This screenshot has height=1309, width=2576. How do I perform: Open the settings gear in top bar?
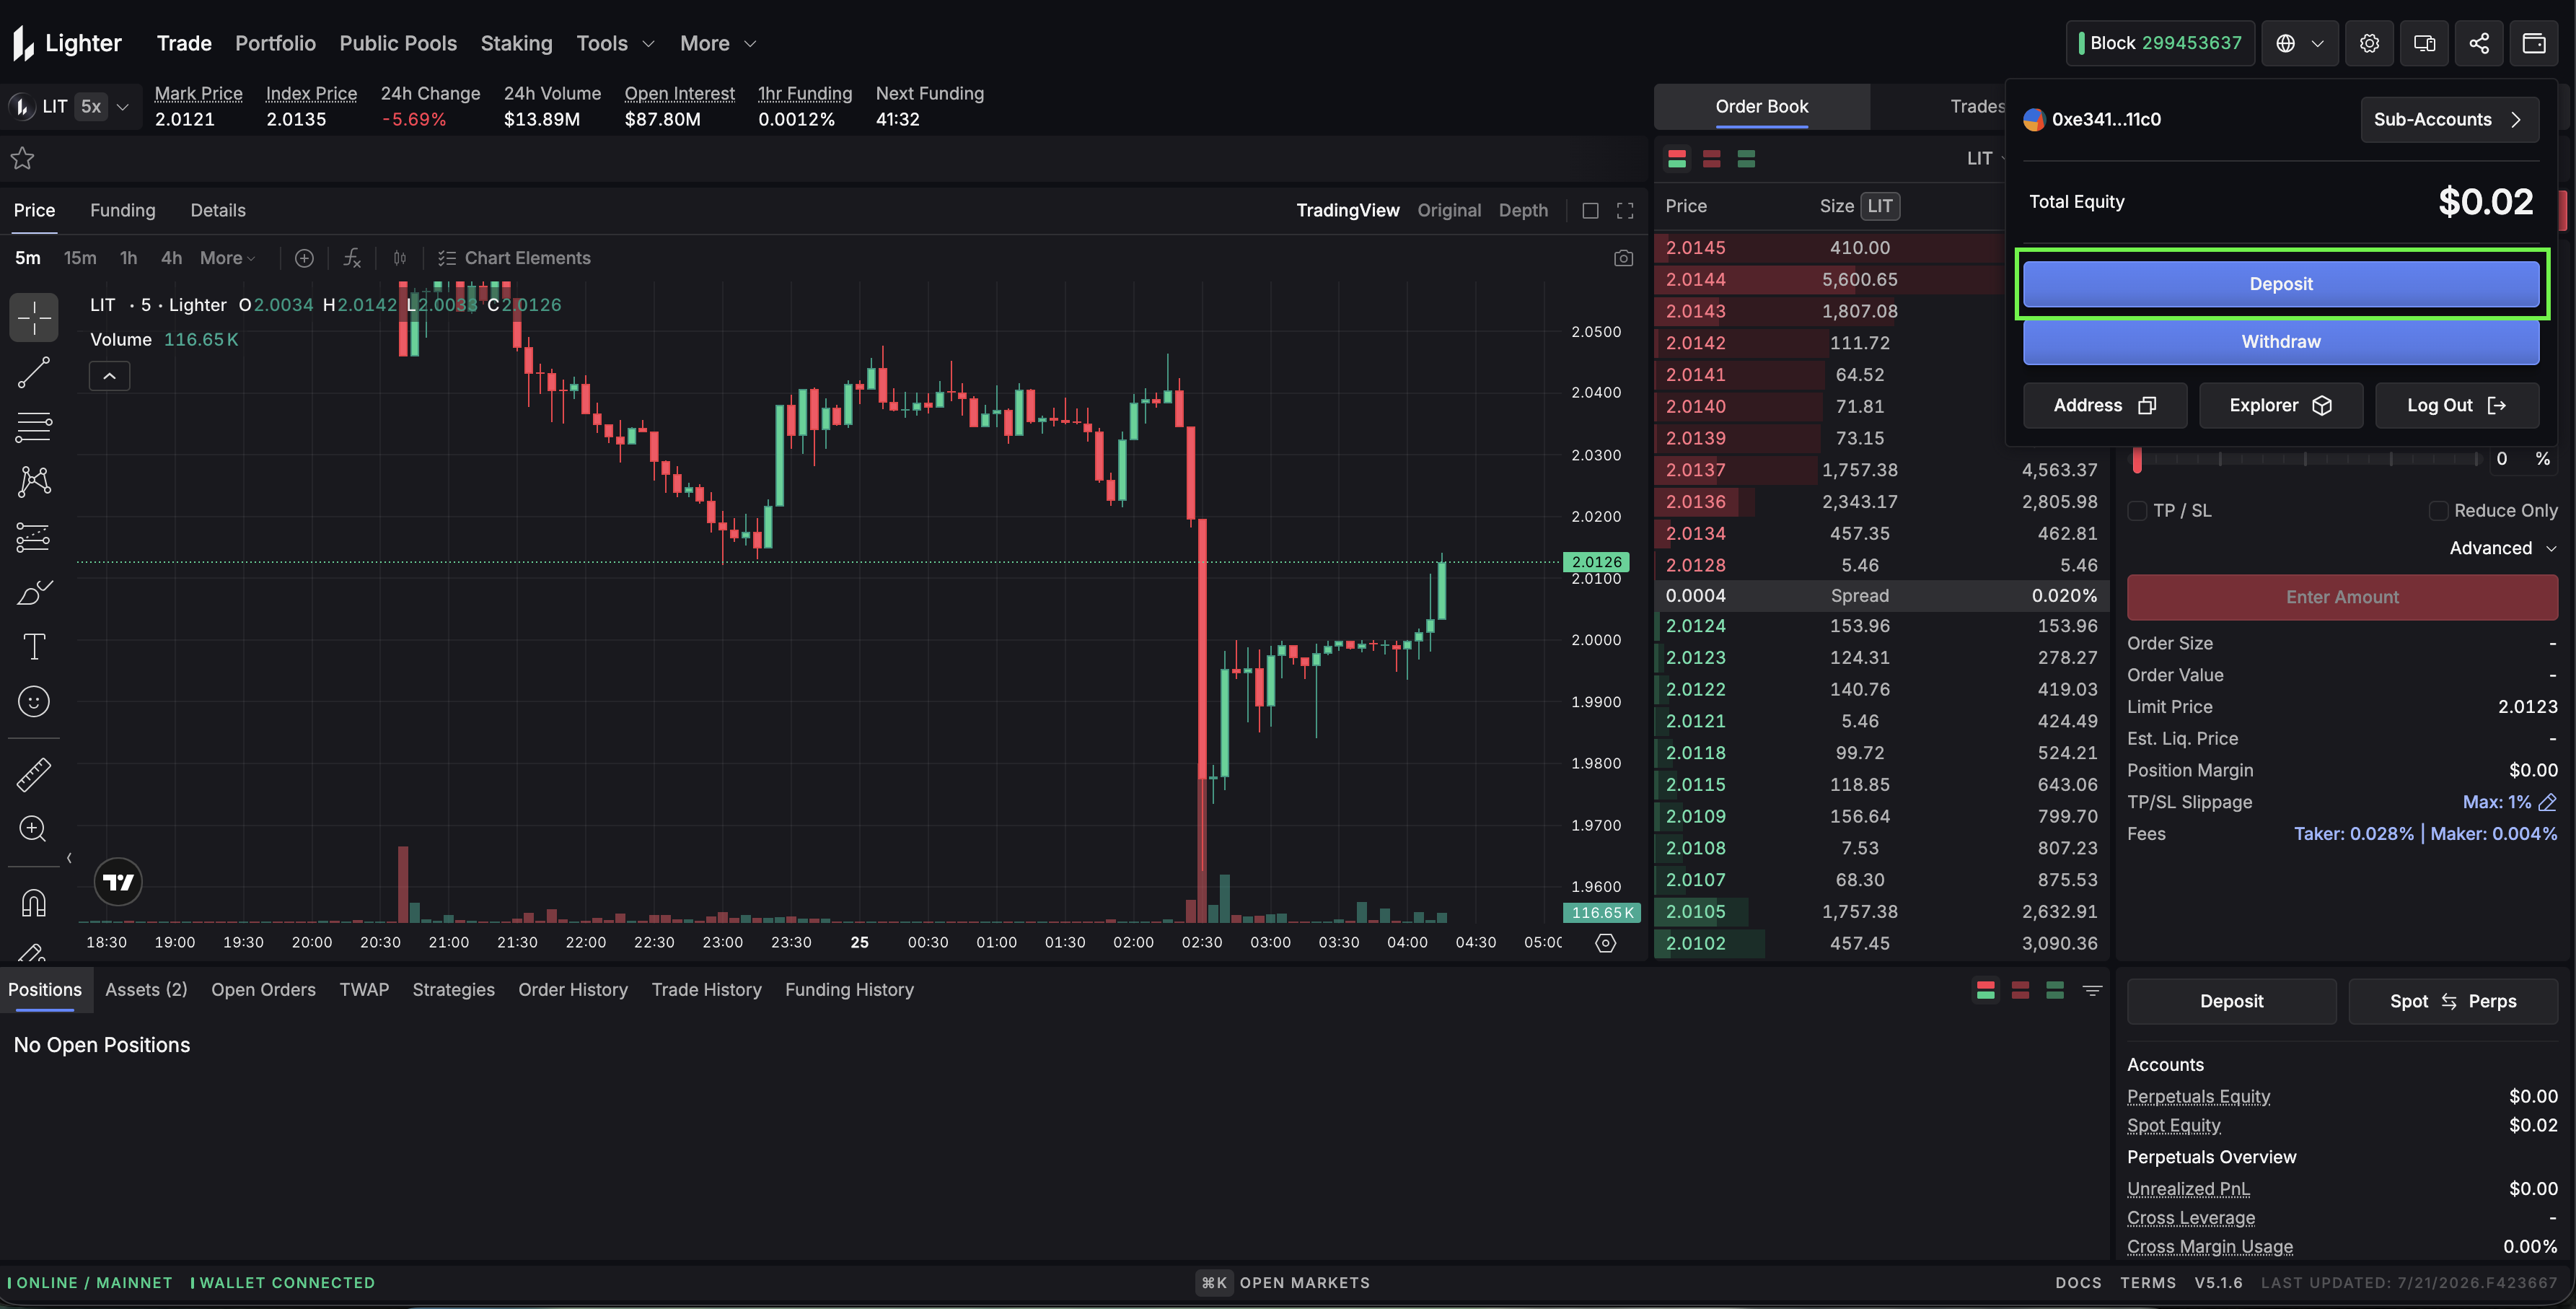(2369, 43)
